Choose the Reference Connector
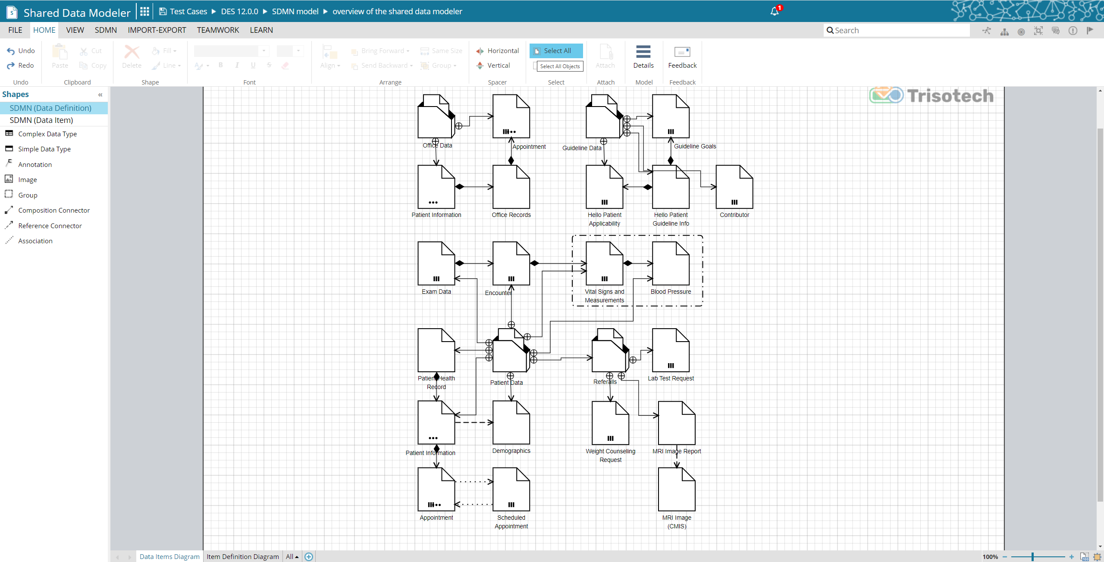The width and height of the screenshot is (1104, 562). tap(44, 226)
